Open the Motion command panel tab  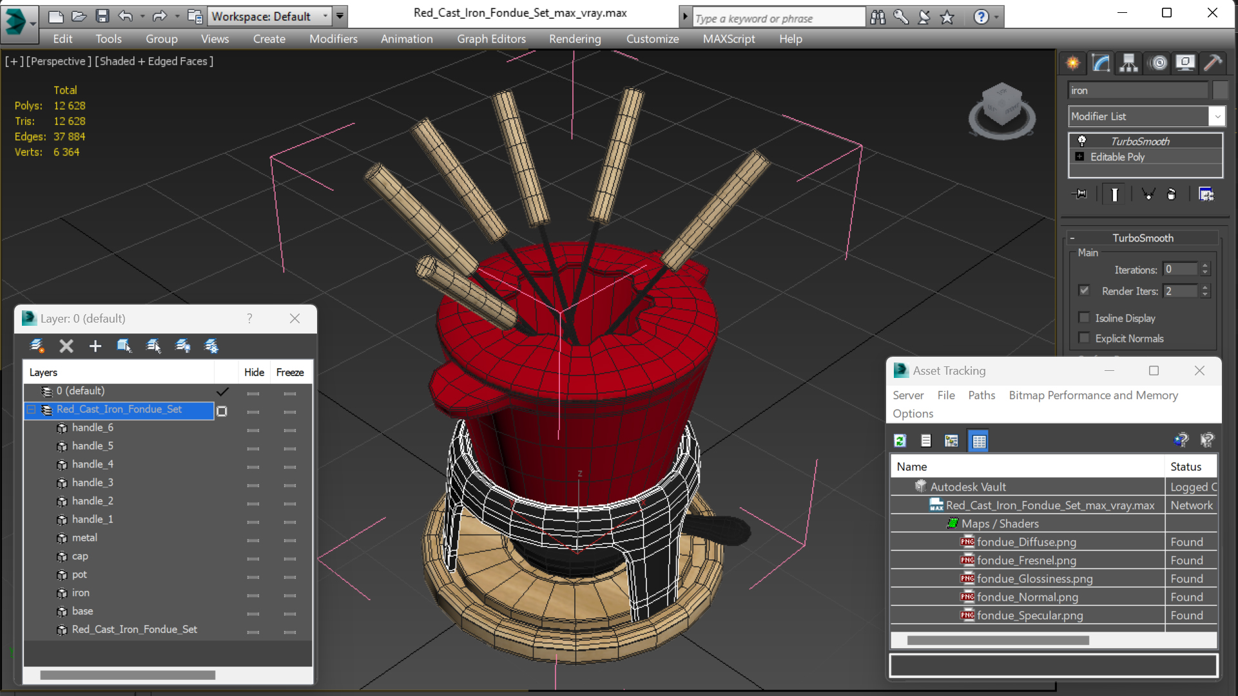click(x=1158, y=62)
